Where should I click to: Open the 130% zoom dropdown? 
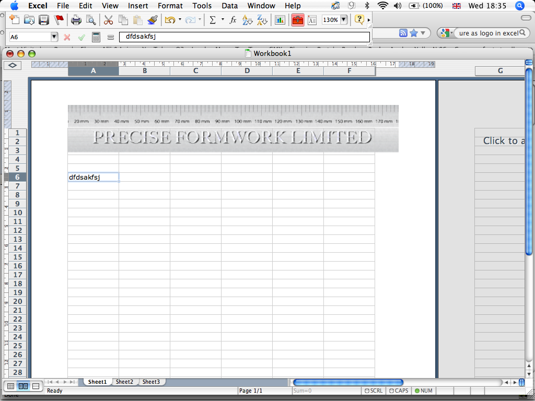[344, 20]
